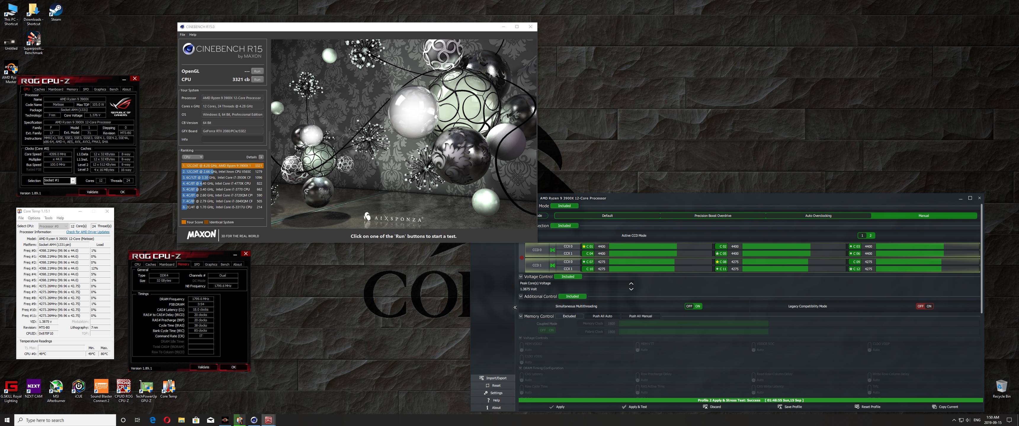This screenshot has width=1019, height=426.
Task: Open Downloads desktop shortcut
Action: coord(34,14)
